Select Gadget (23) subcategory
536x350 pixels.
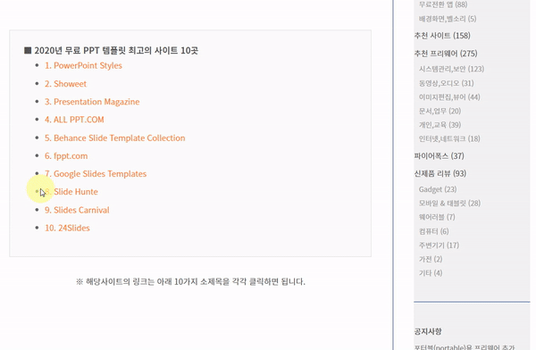(438, 189)
